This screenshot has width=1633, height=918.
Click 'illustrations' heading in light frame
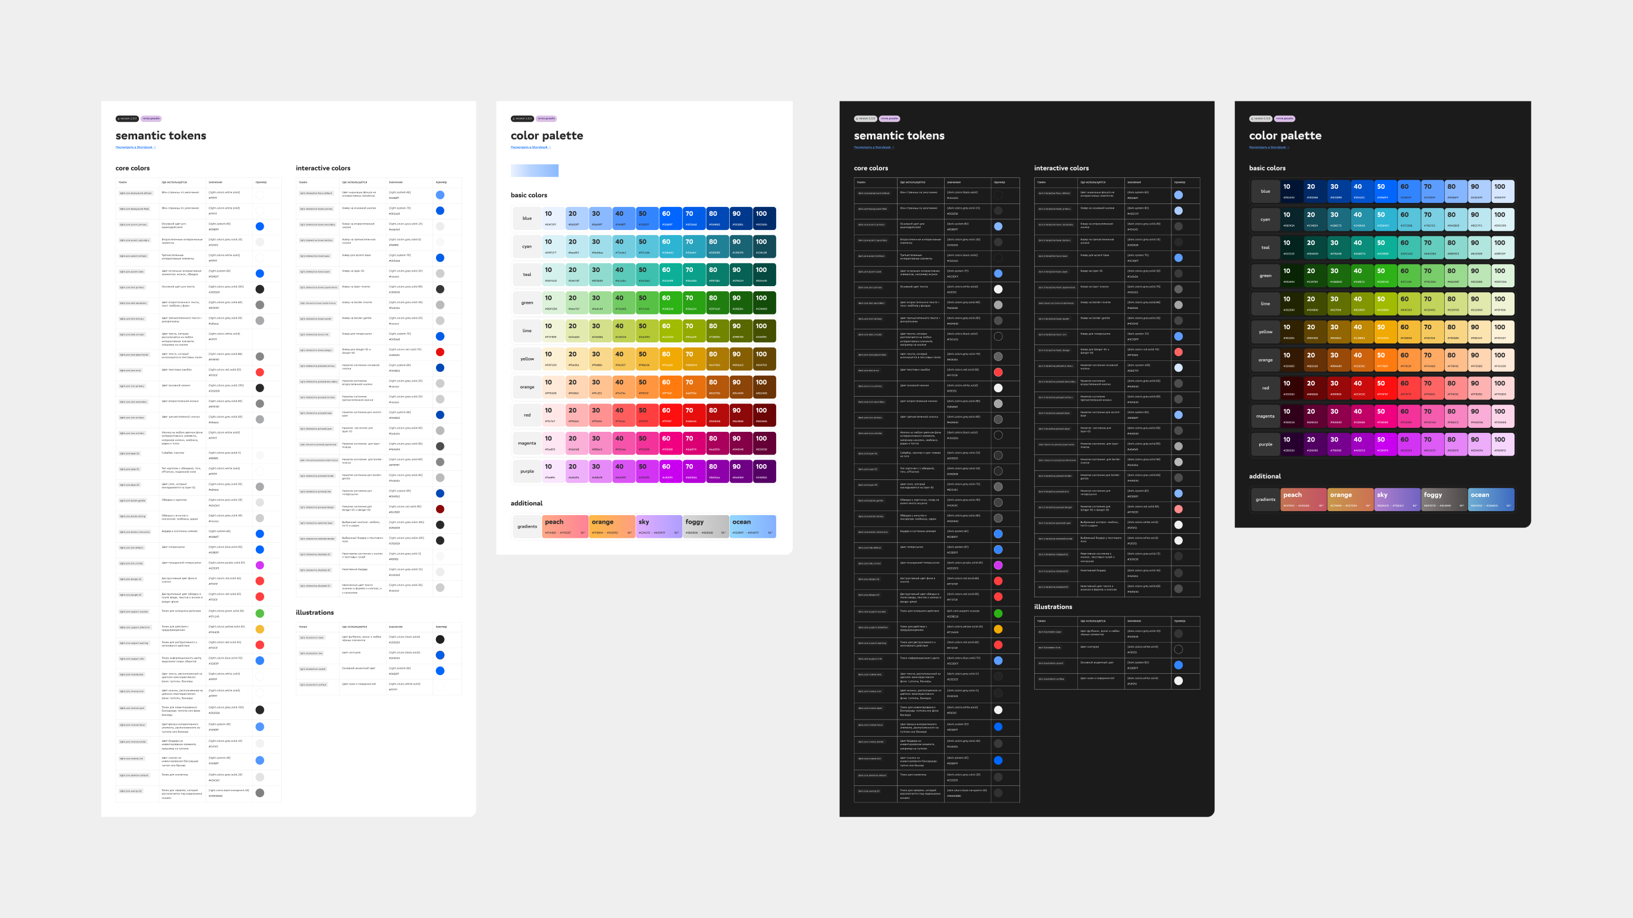(x=315, y=613)
